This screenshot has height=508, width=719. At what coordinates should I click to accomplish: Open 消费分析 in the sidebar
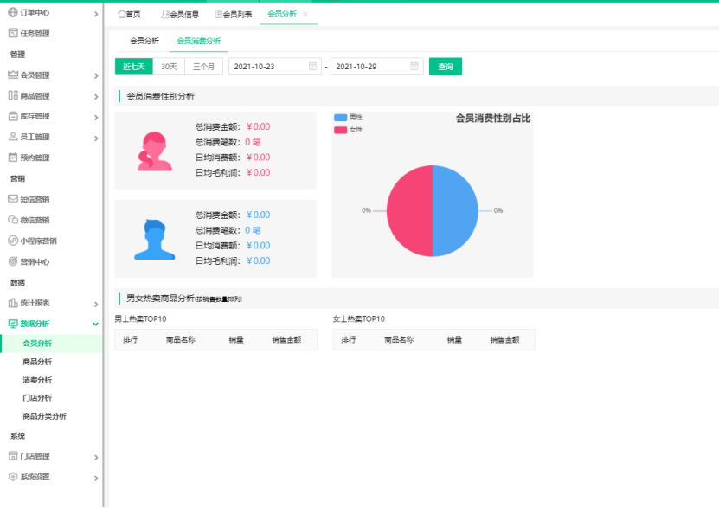(37, 380)
